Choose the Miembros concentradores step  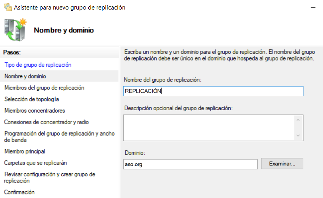35,111
